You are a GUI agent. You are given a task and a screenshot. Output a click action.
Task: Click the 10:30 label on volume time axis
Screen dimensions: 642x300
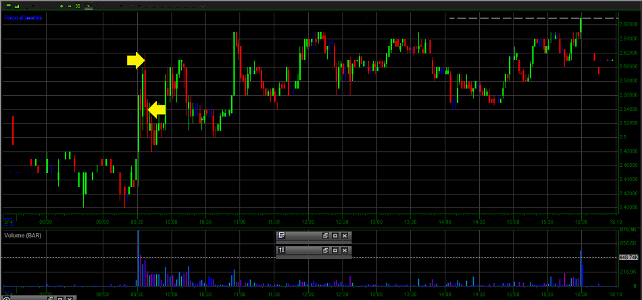205,293
